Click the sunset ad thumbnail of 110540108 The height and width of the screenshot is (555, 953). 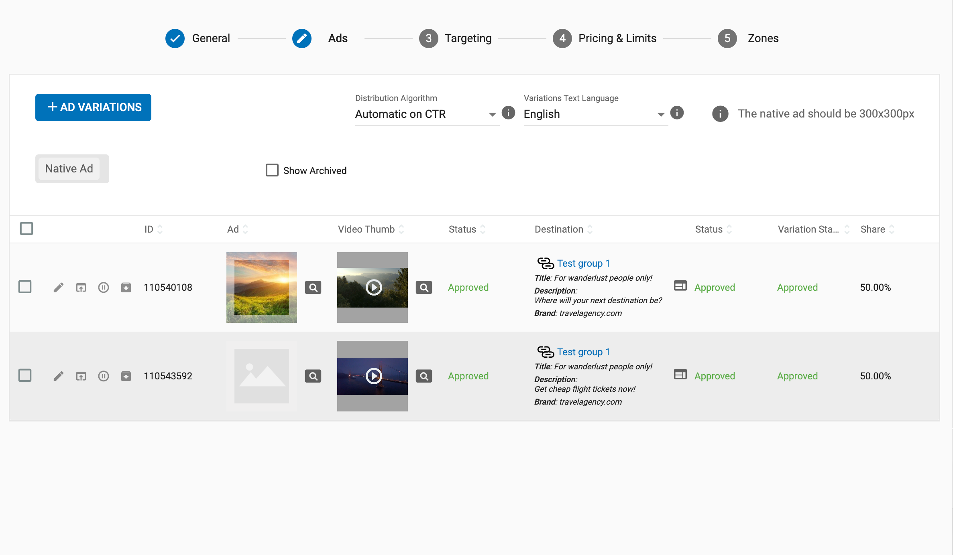point(261,287)
